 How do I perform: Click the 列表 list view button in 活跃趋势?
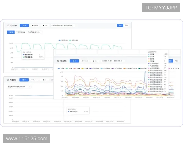click(x=126, y=25)
